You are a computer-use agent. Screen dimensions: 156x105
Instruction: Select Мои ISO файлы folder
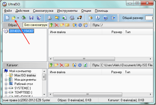tap(25, 75)
